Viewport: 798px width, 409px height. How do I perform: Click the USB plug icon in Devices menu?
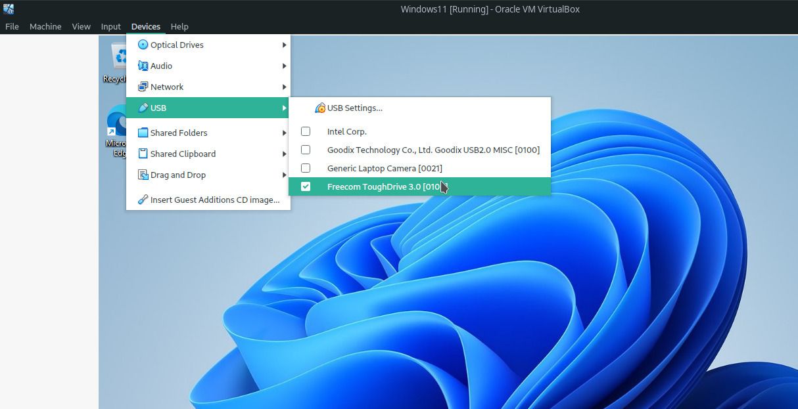point(143,108)
